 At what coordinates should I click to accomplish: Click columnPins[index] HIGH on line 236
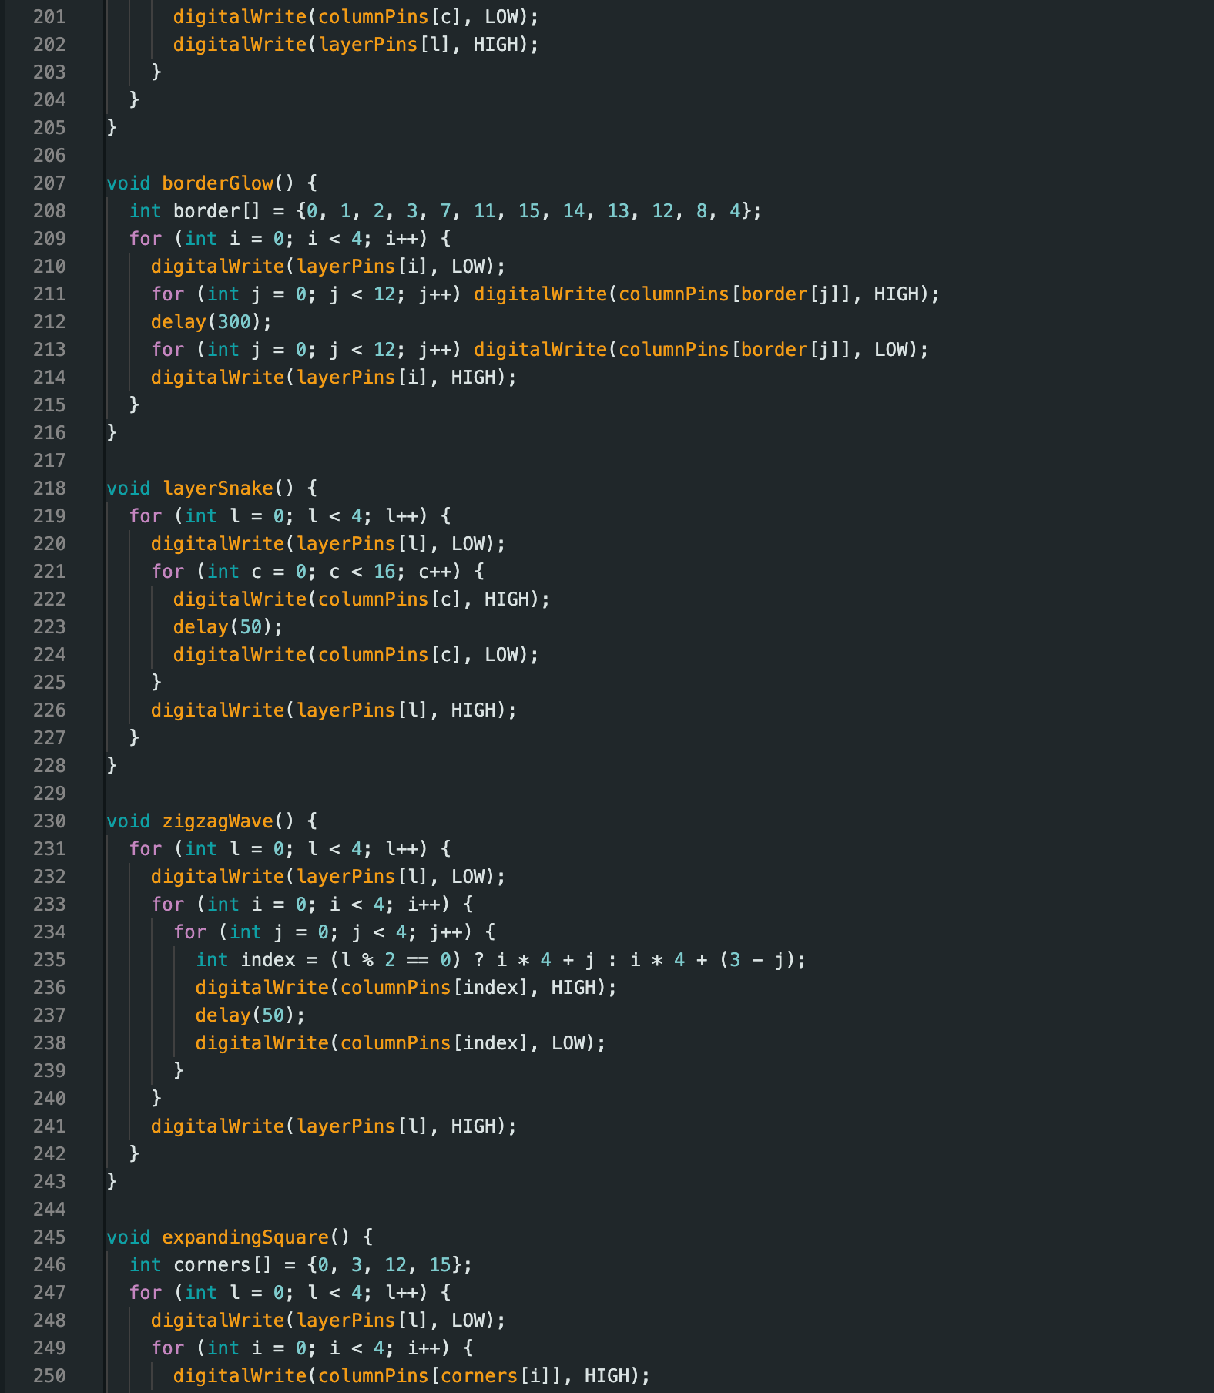tap(406, 988)
